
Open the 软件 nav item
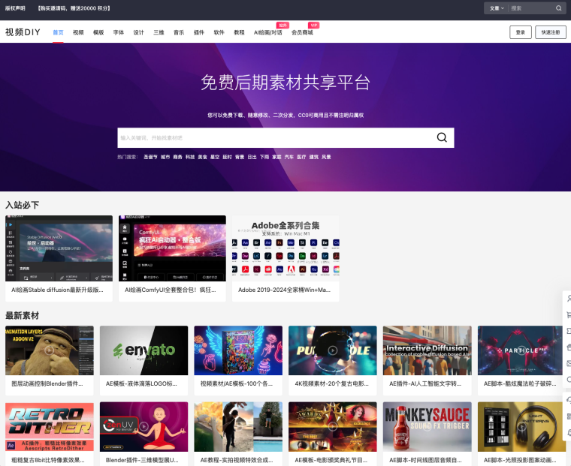point(219,32)
